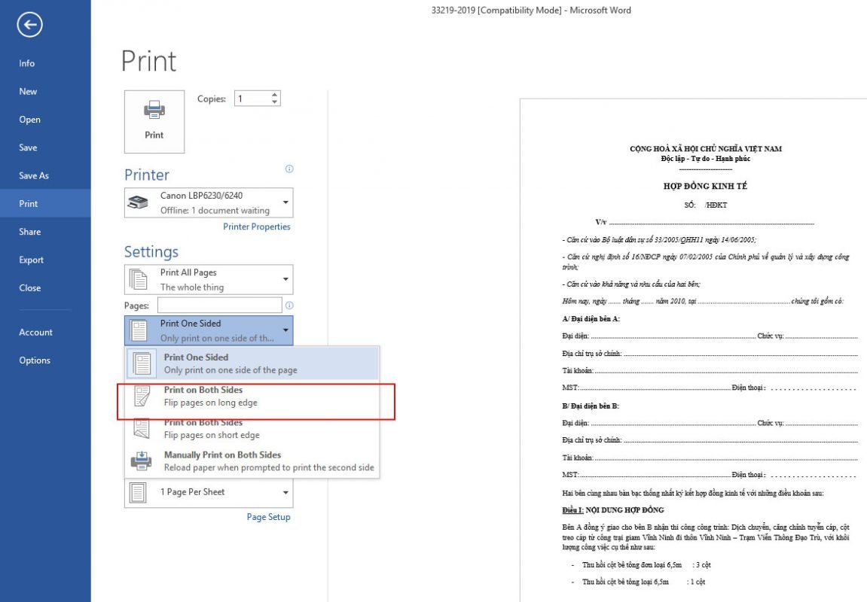Click the info icon next to Pages field
Viewport: 867px width, 602px height.
tap(289, 306)
